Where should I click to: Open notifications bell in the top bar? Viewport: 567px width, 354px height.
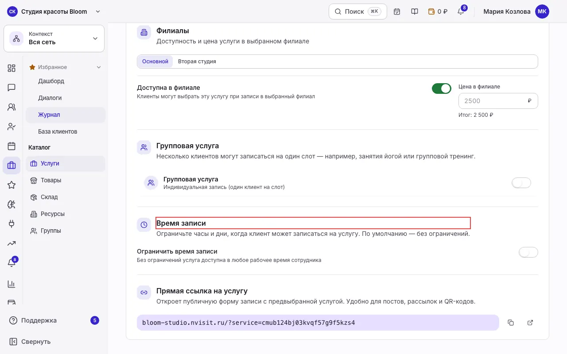point(461,12)
